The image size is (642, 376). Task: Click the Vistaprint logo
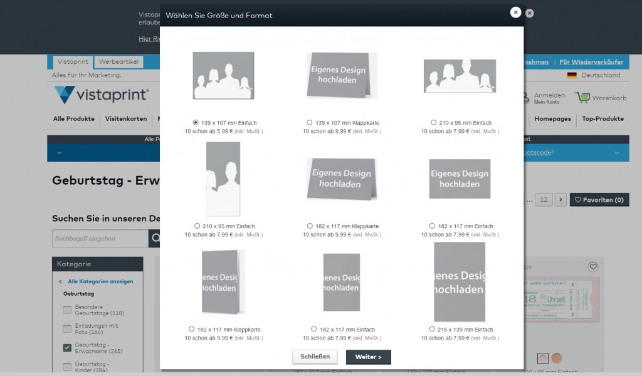point(101,95)
